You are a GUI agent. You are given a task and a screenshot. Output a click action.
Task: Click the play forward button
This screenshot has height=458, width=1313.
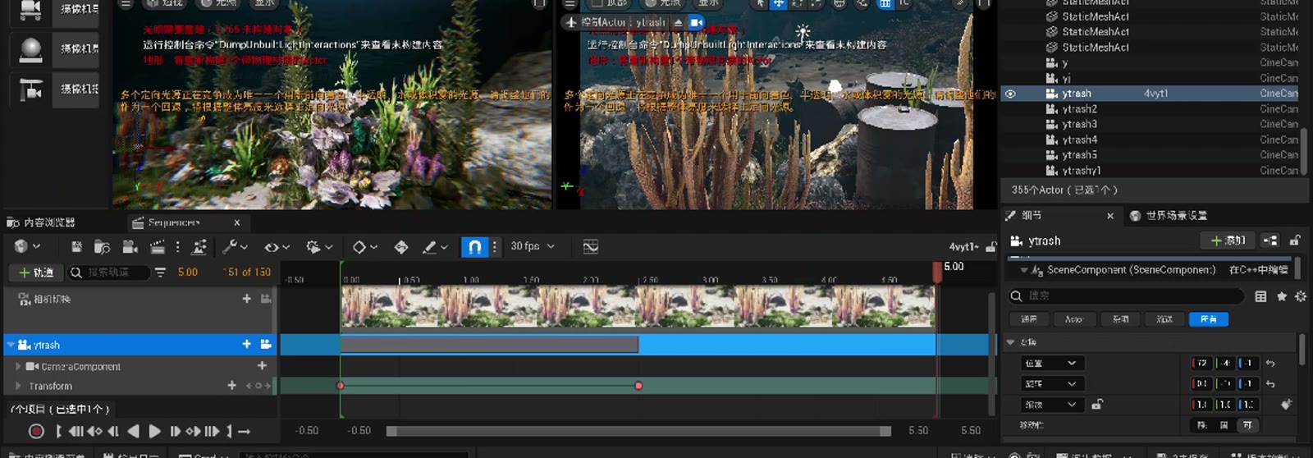click(154, 431)
